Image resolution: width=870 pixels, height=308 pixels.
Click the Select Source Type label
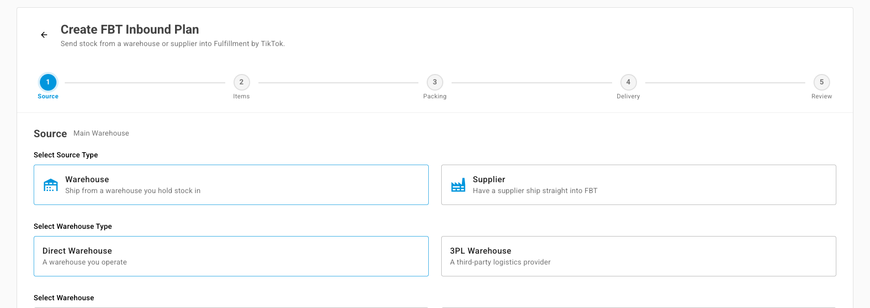coord(66,155)
